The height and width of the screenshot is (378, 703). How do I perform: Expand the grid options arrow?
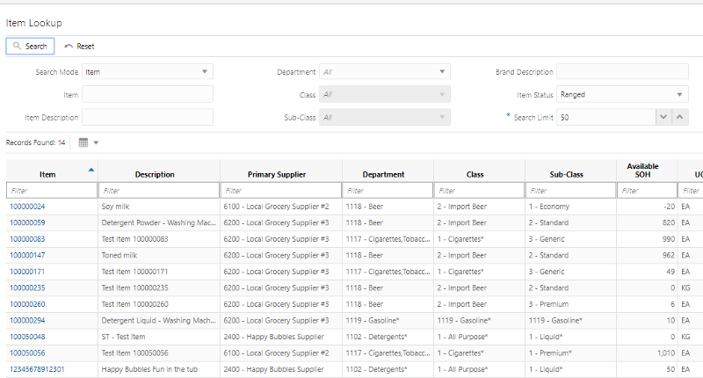[96, 142]
